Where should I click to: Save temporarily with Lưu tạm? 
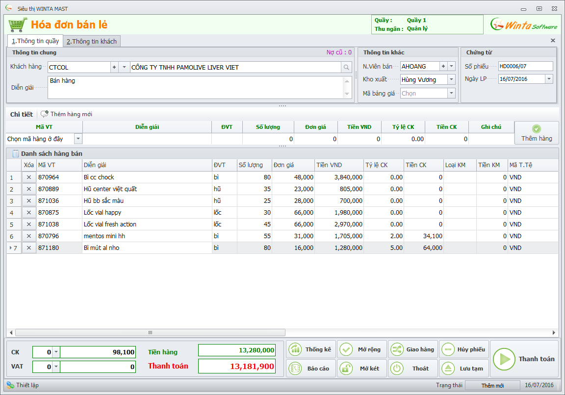tap(464, 369)
